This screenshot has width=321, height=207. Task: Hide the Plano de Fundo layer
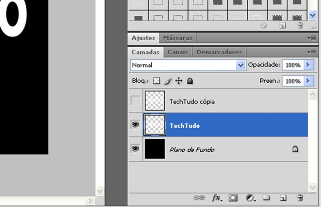tap(135, 148)
